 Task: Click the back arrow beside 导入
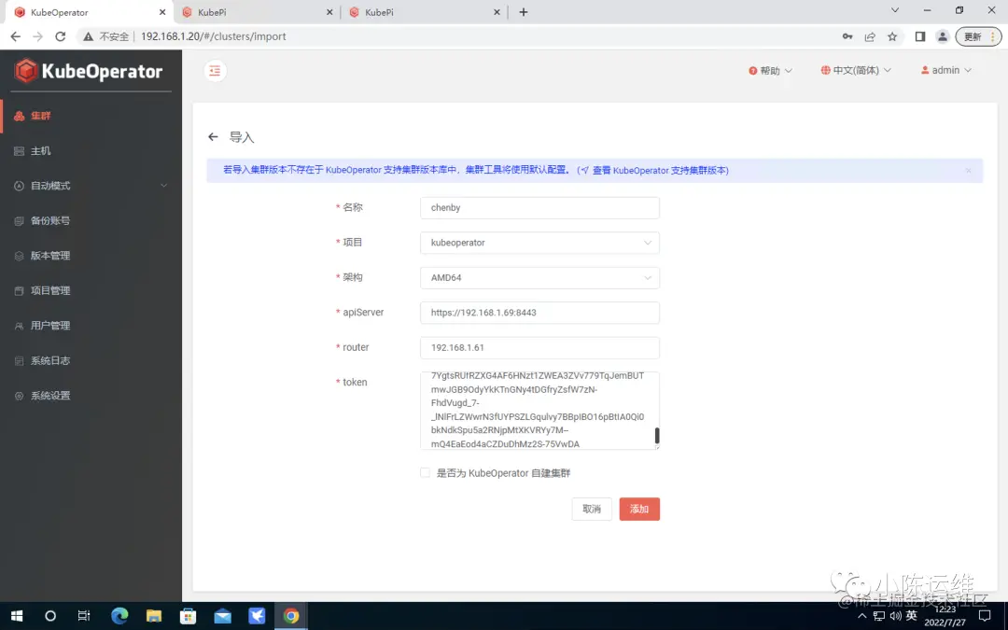pyautogui.click(x=213, y=136)
